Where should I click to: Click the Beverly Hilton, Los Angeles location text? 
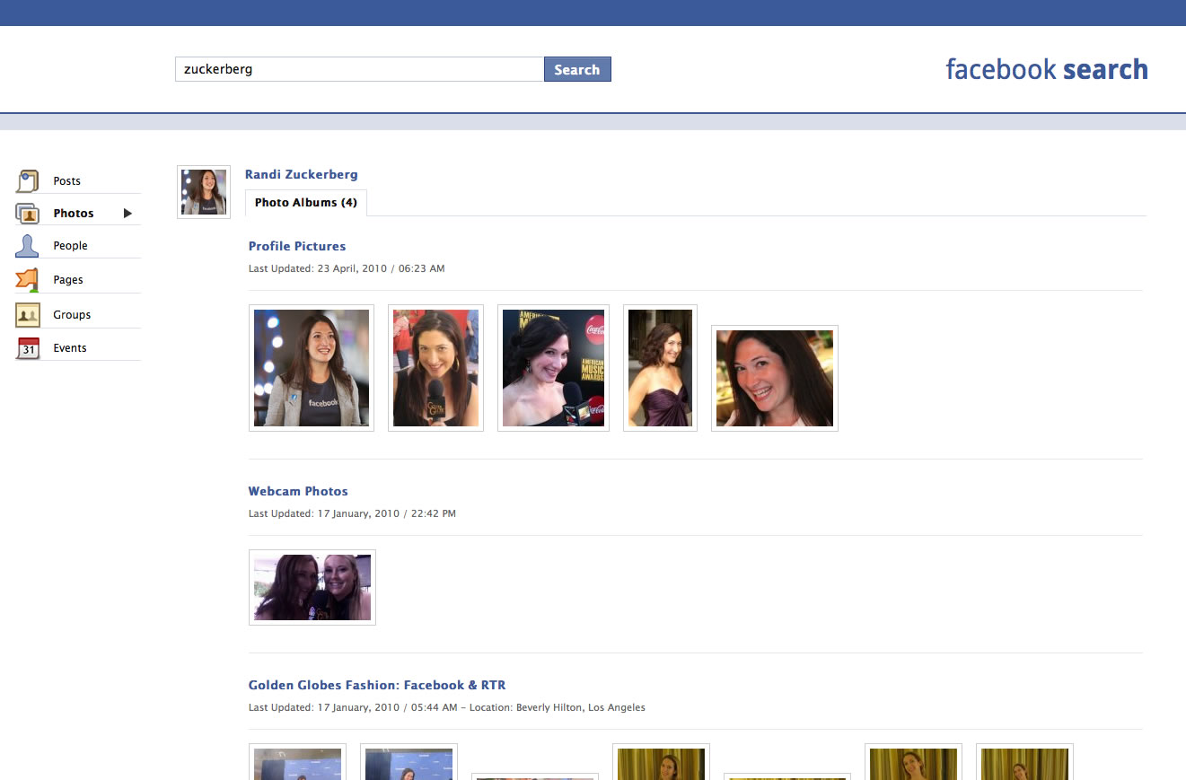pos(581,707)
